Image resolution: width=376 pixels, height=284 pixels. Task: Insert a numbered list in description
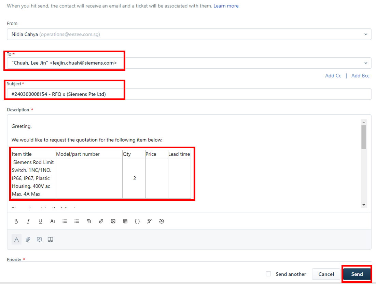pos(65,221)
